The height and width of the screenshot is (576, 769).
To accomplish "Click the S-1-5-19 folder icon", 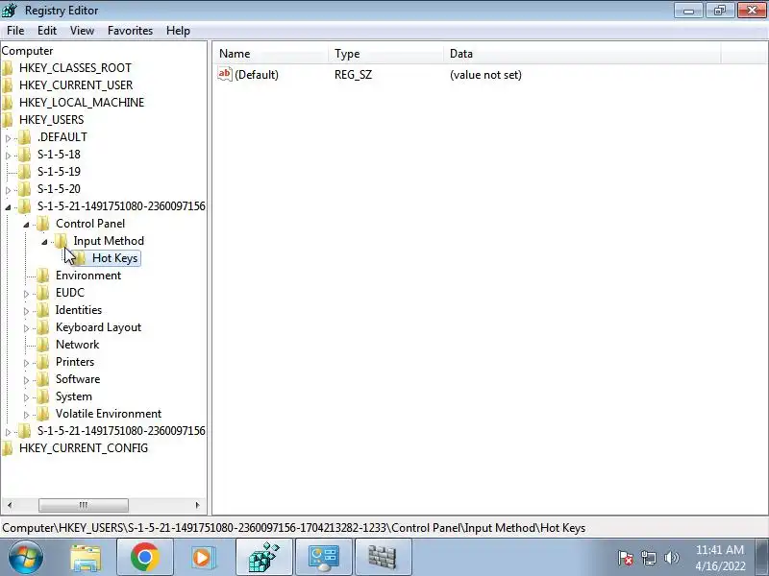I will tap(25, 172).
